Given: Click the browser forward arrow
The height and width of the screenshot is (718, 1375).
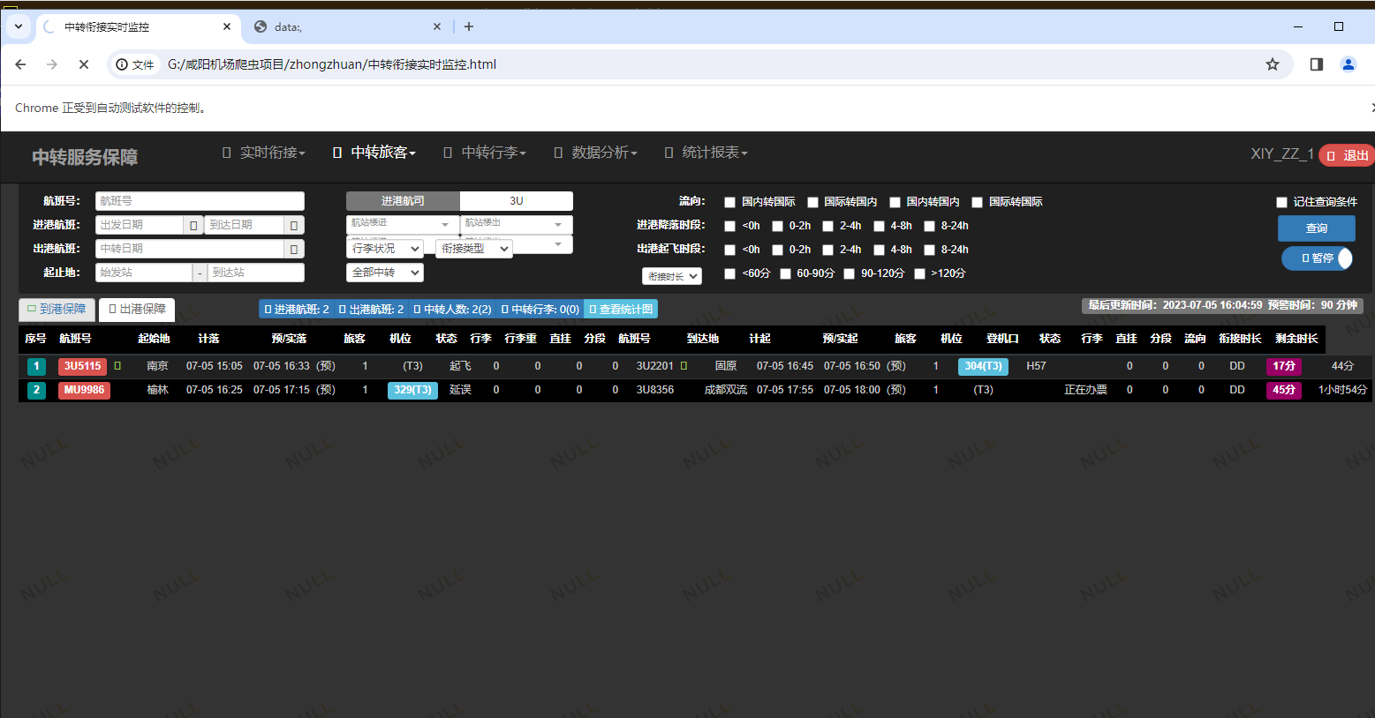Looking at the screenshot, I should (x=51, y=64).
